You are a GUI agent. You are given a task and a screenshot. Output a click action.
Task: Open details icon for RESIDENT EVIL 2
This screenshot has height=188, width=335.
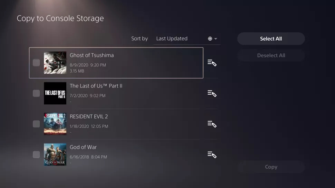click(x=212, y=124)
